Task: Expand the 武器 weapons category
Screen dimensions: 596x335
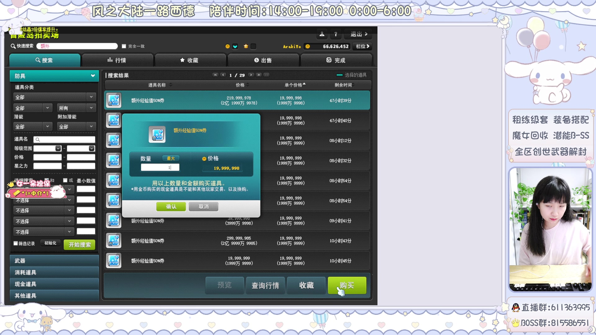Action: [x=54, y=261]
